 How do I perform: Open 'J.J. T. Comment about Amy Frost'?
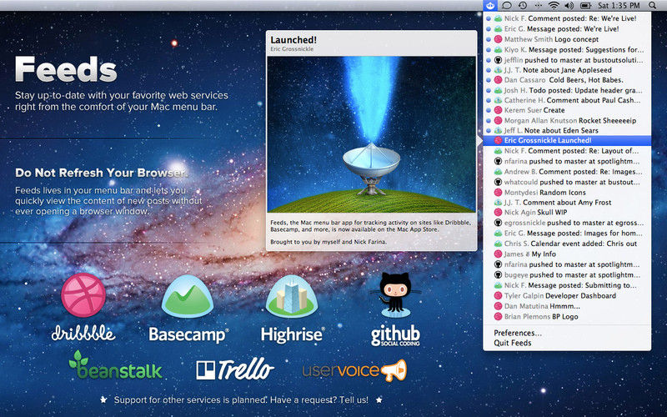[x=567, y=203]
